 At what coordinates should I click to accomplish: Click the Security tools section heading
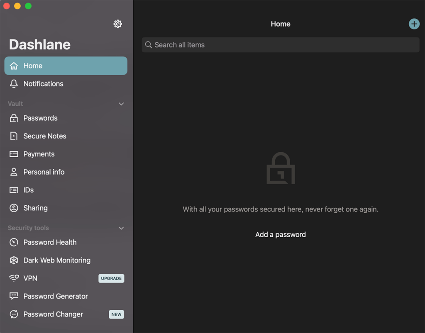click(x=28, y=228)
